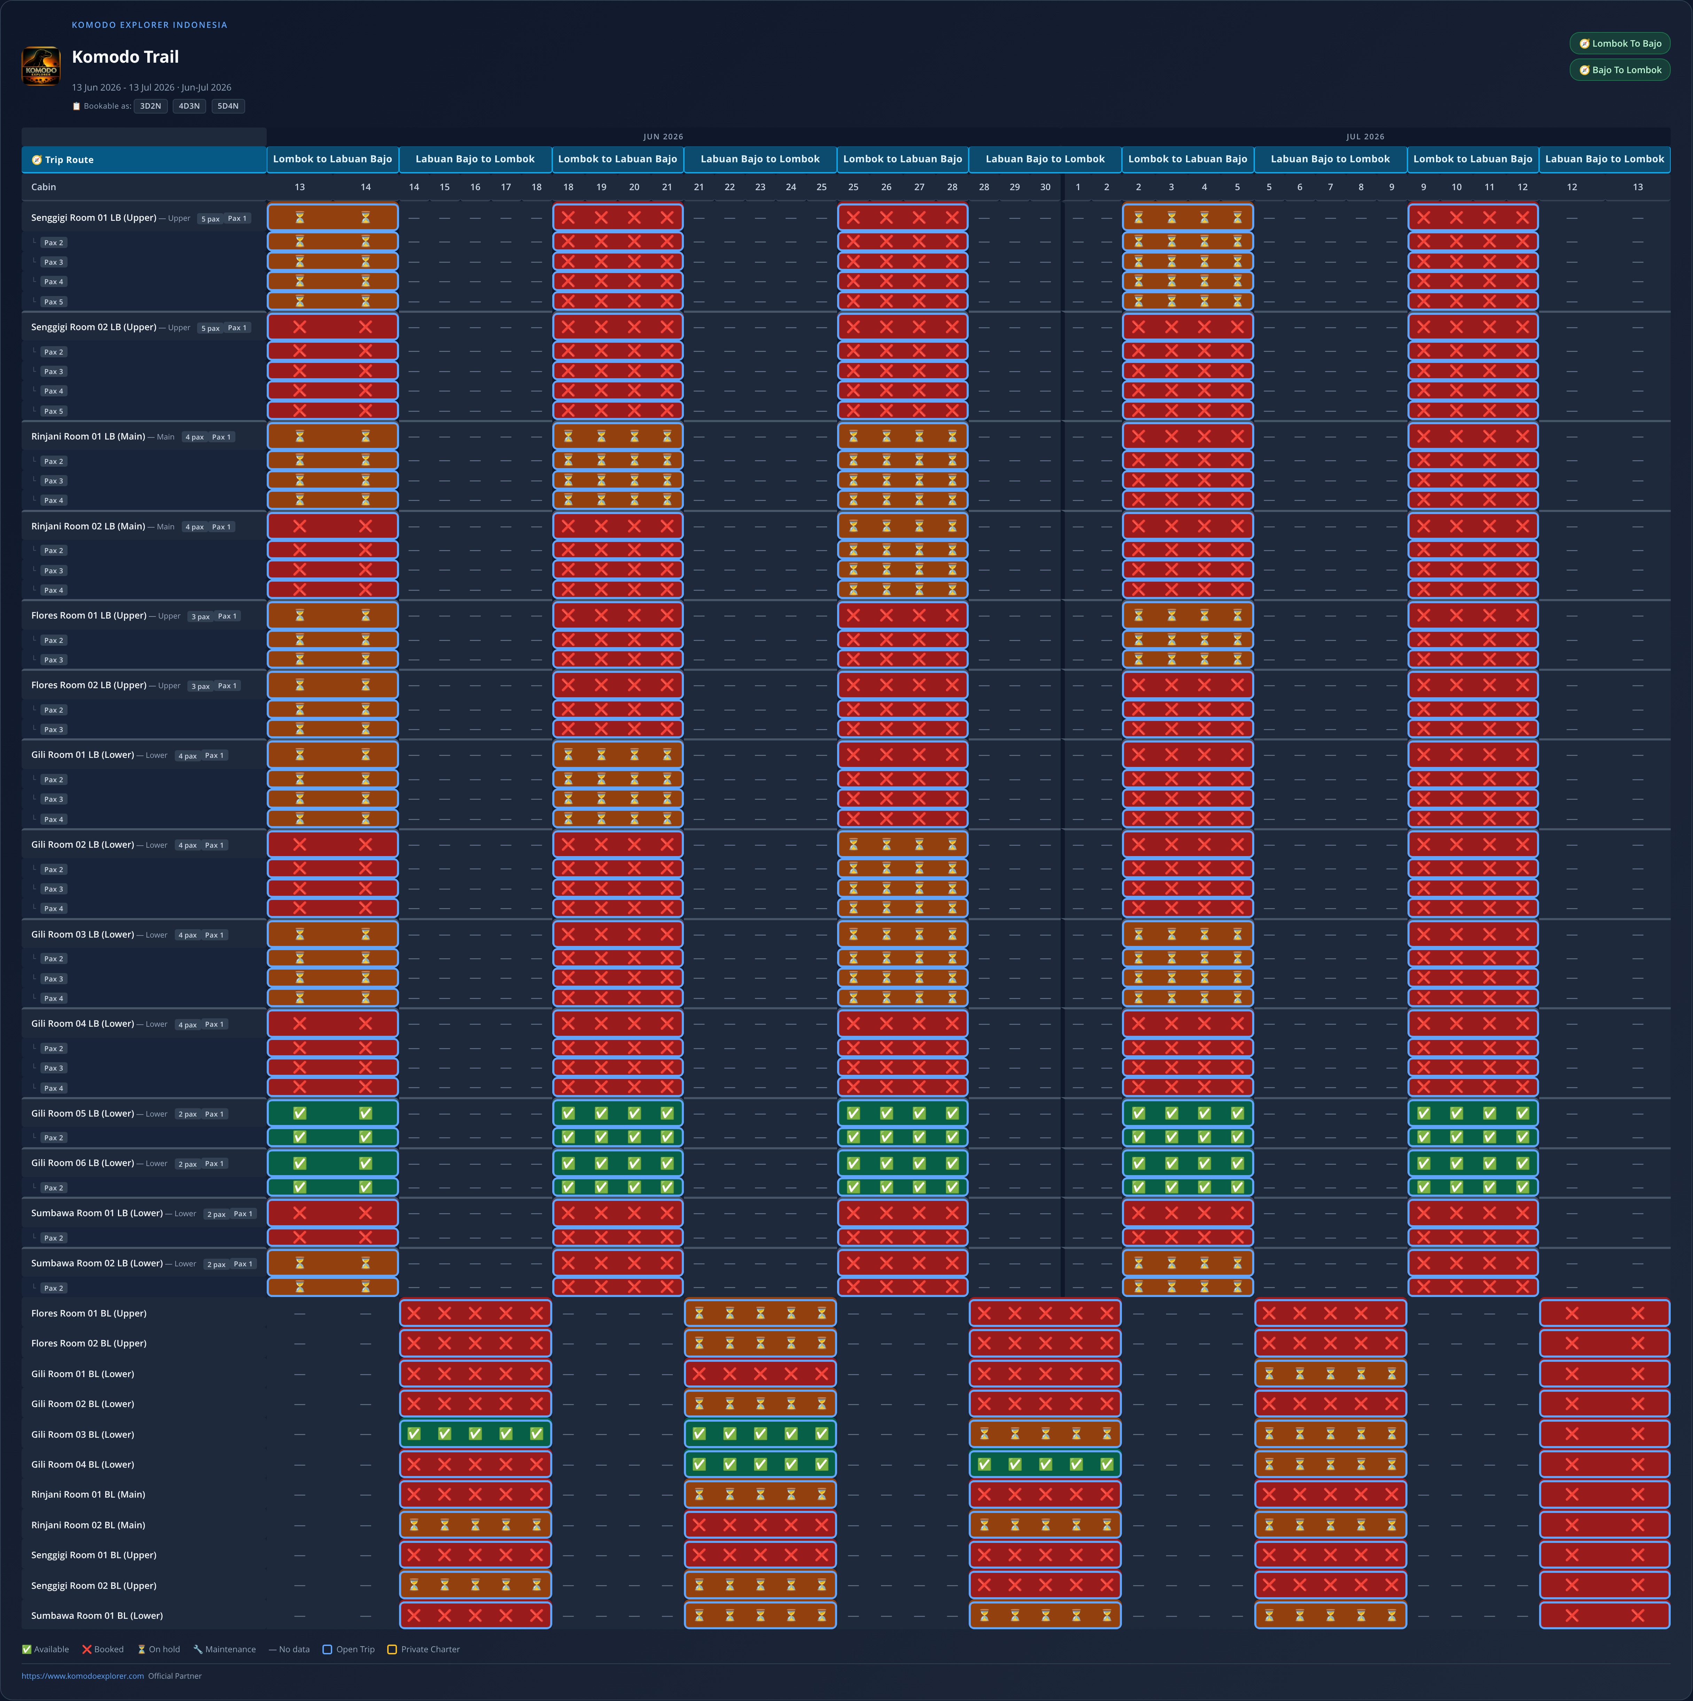The height and width of the screenshot is (1701, 1693).
Task: Select Lombok to Labuan Bajo header above 18–21 Jun
Action: pyautogui.click(x=618, y=160)
